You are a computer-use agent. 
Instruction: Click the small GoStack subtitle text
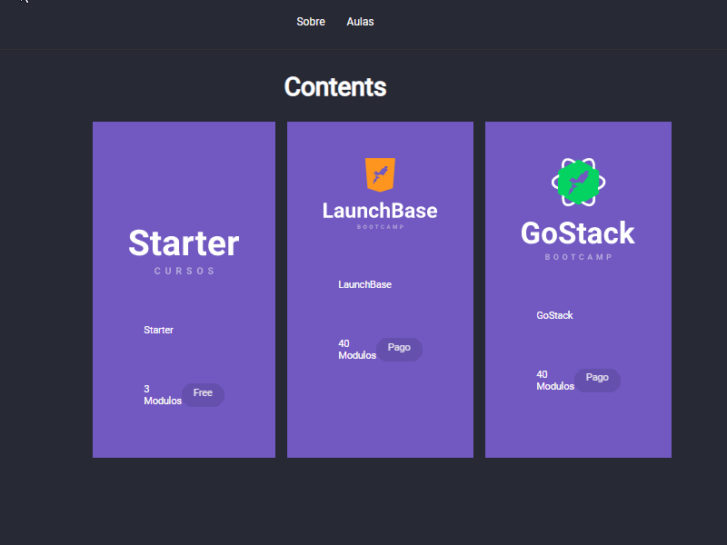(x=554, y=315)
